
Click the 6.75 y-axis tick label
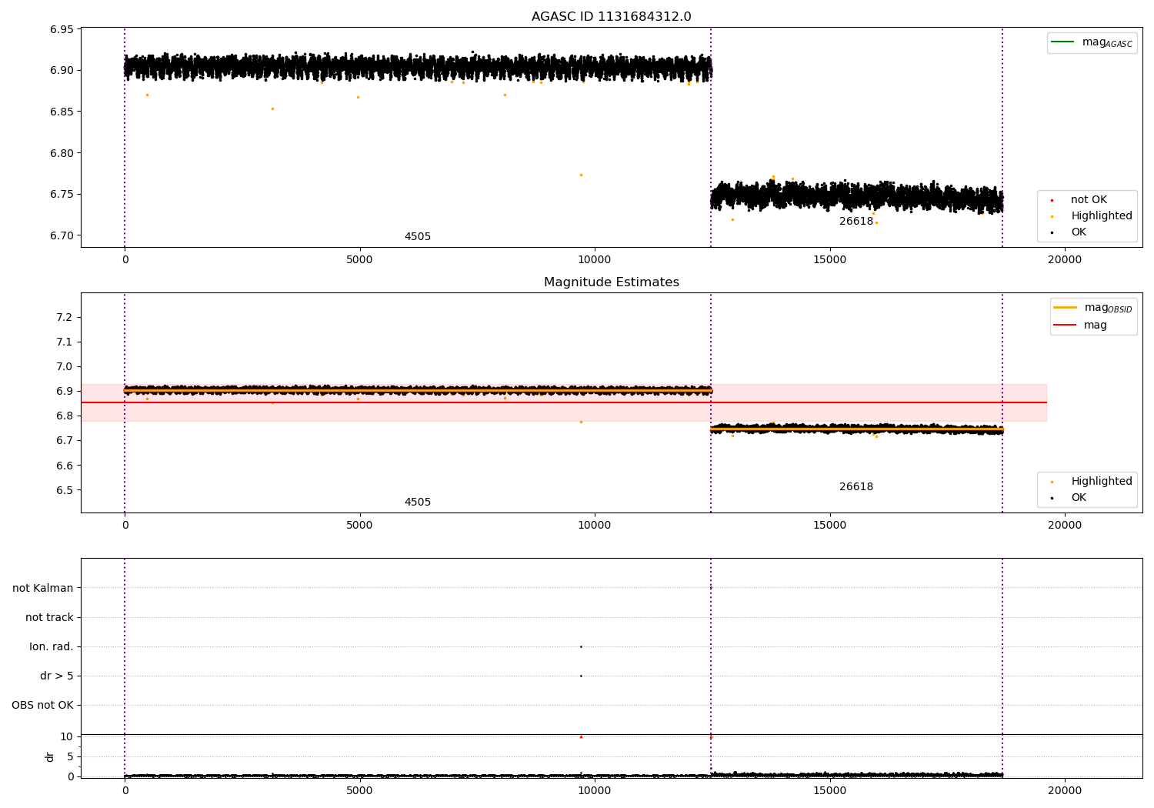pyautogui.click(x=62, y=195)
